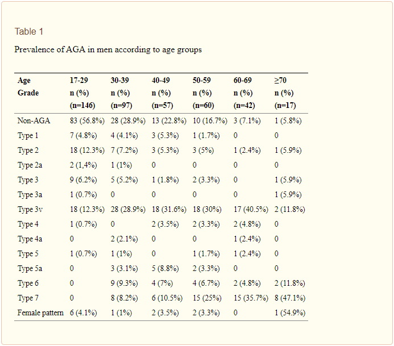Click the "17-29" age group header
The image size is (394, 346).
point(80,81)
